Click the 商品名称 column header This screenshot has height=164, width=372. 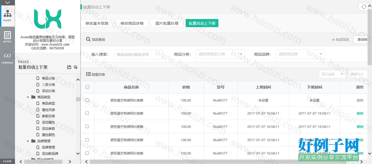[132, 87]
